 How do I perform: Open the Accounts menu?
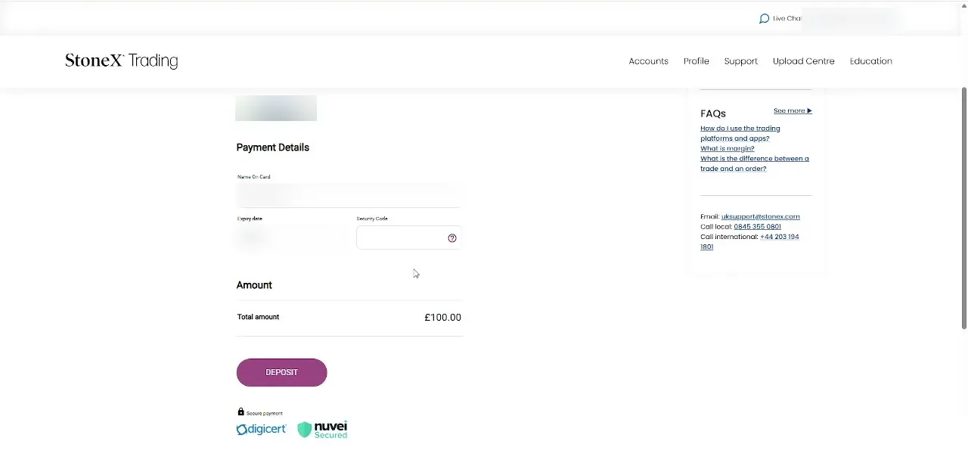(x=648, y=61)
